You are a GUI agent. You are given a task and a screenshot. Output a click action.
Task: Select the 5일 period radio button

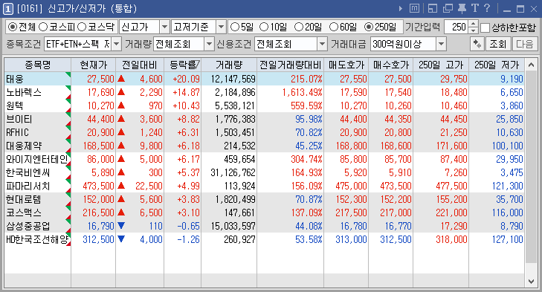point(234,27)
